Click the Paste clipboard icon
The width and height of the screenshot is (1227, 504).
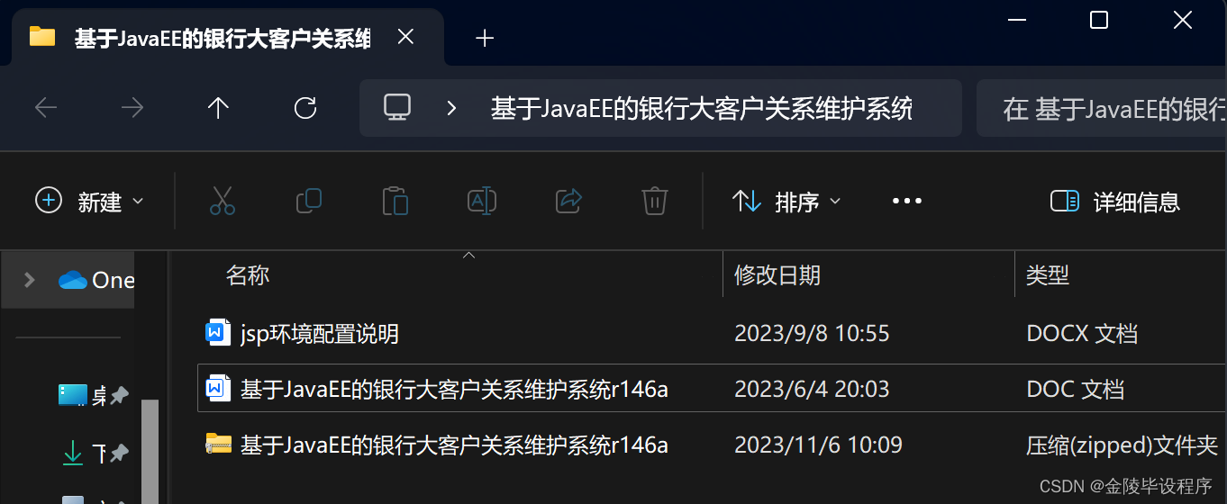(395, 201)
